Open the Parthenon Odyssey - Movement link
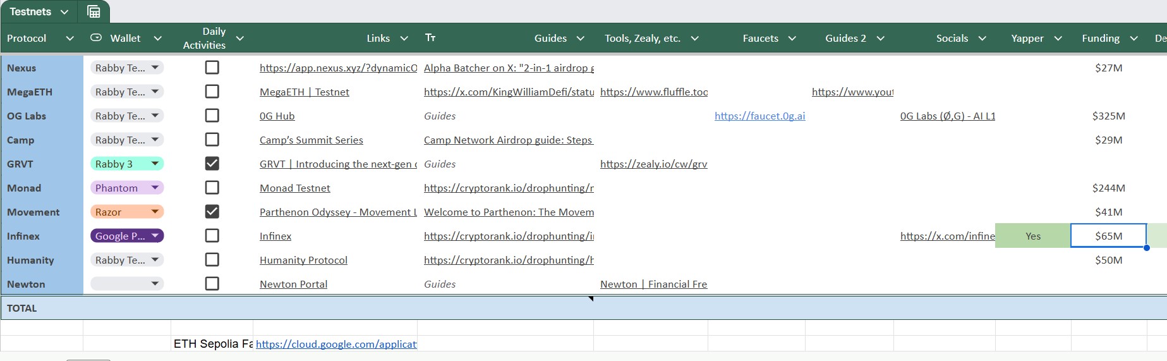Viewport: 1167px width, 361px height. coord(338,212)
